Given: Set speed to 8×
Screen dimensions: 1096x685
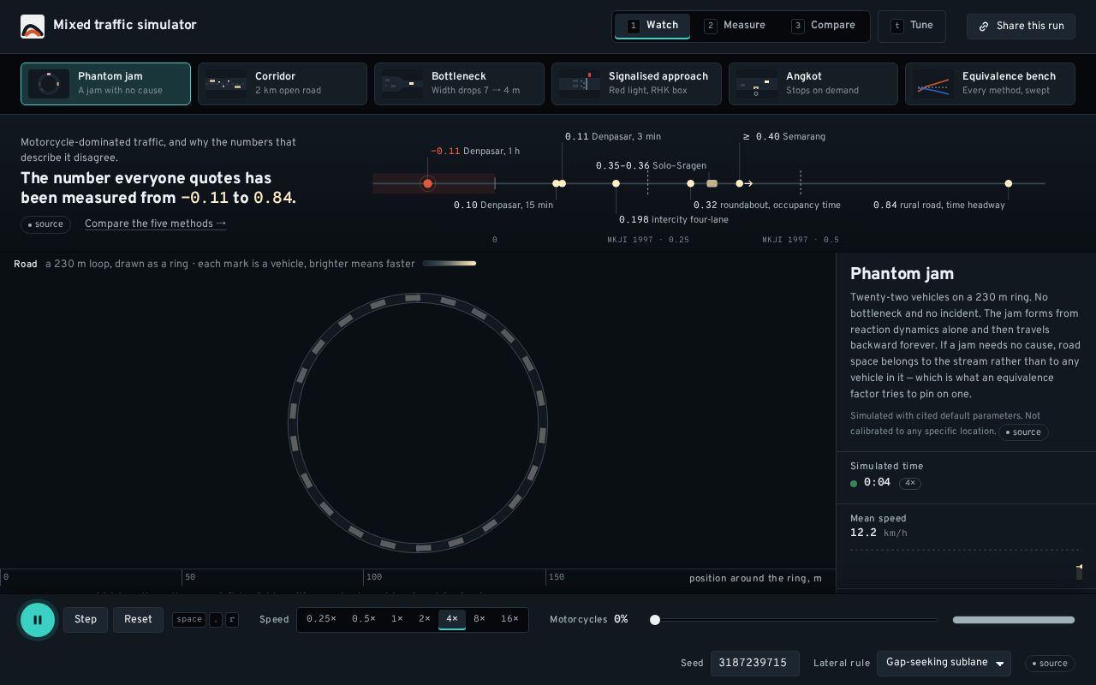Looking at the screenshot, I should tap(479, 619).
